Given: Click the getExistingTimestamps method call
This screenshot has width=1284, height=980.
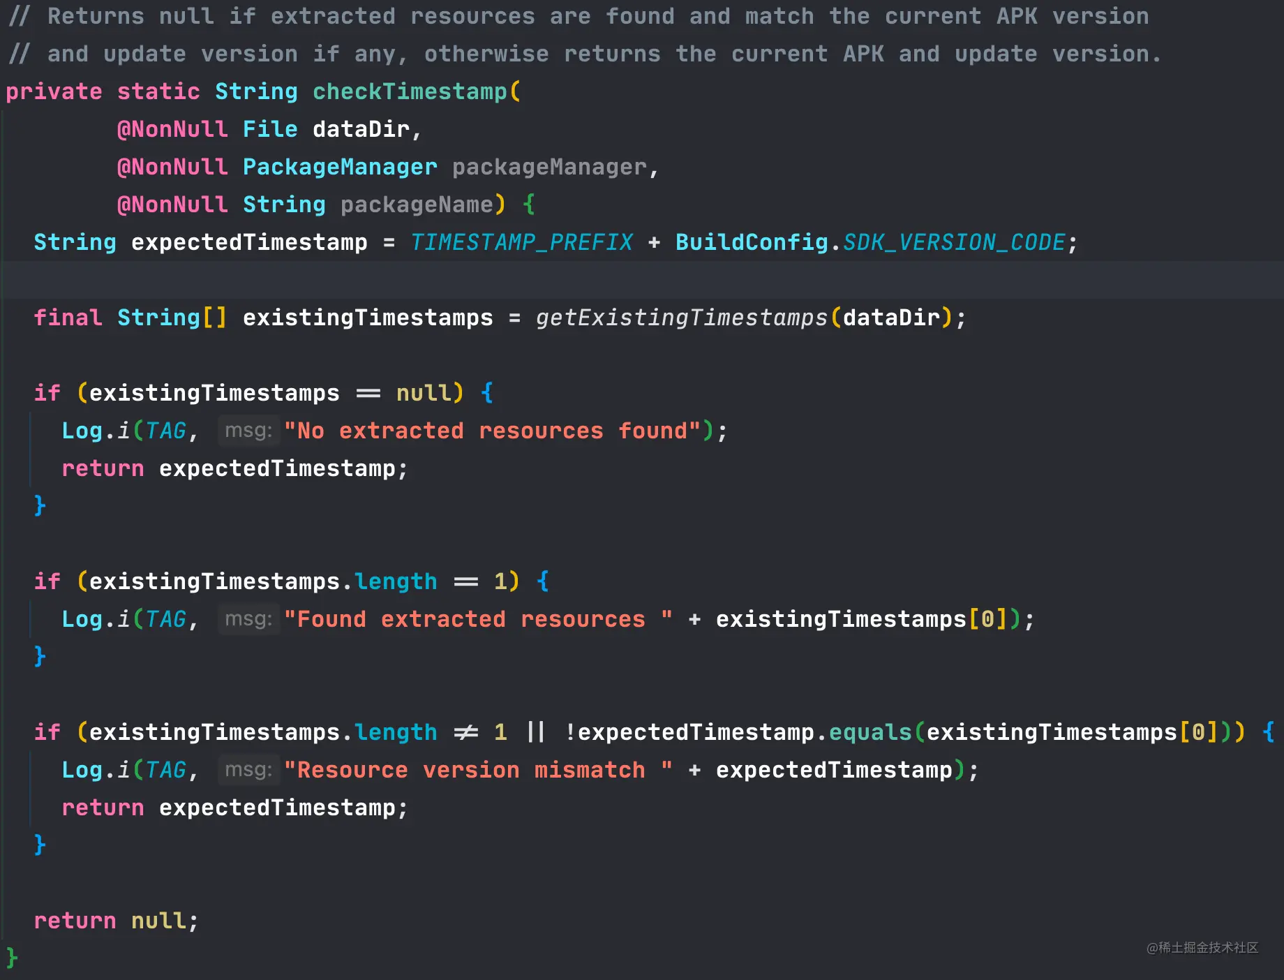Looking at the screenshot, I should [x=682, y=318].
